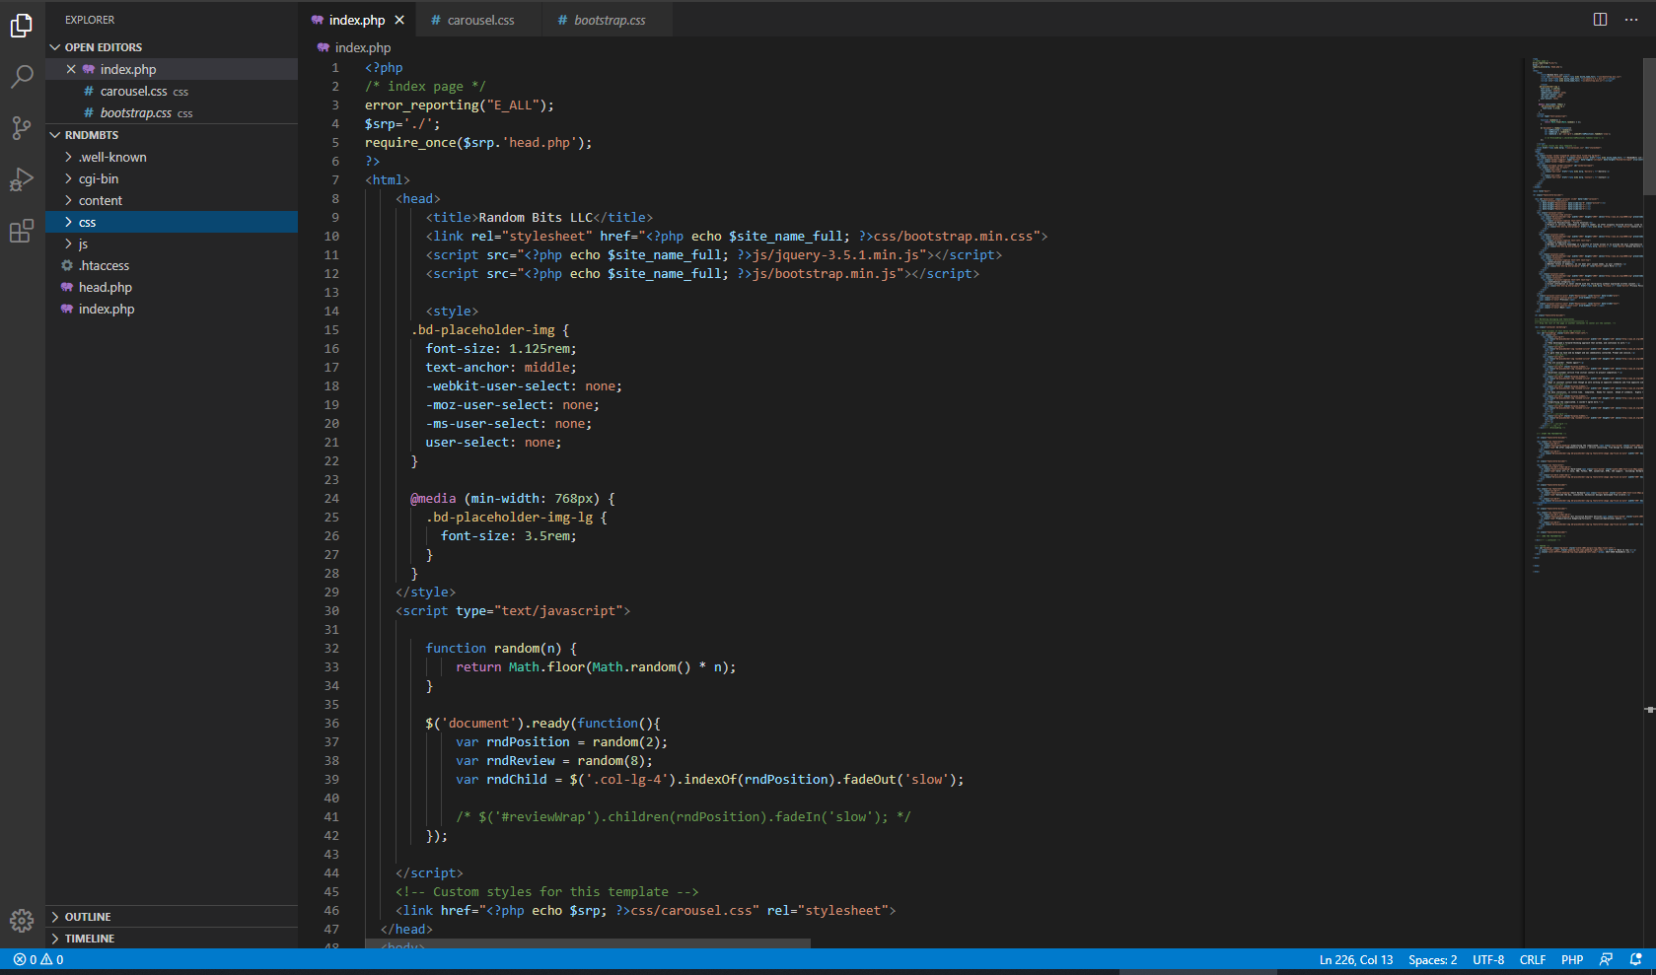
Task: Expand the css folder
Action: (172, 222)
